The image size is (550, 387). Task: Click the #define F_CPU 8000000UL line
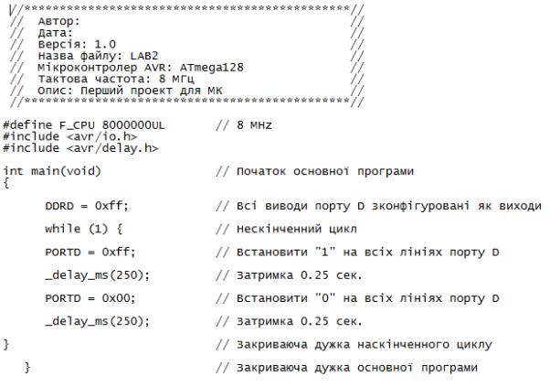pyautogui.click(x=84, y=125)
